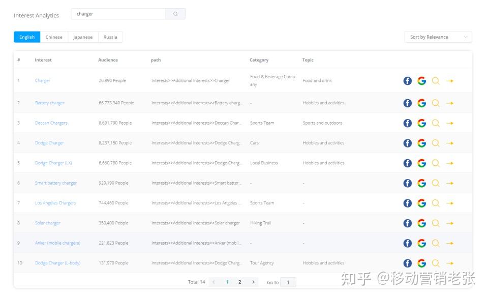Click Google icon in Smart battery charger row
Screen dimensions: 488x298
(x=421, y=183)
